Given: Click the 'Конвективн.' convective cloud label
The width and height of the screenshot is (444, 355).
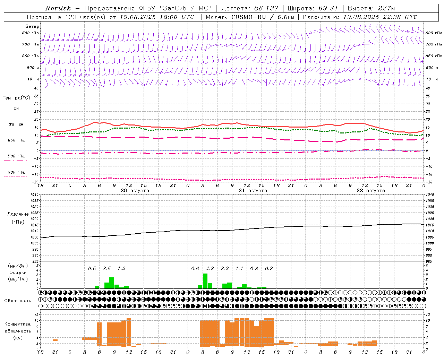Looking at the screenshot, I should [x=18, y=324].
